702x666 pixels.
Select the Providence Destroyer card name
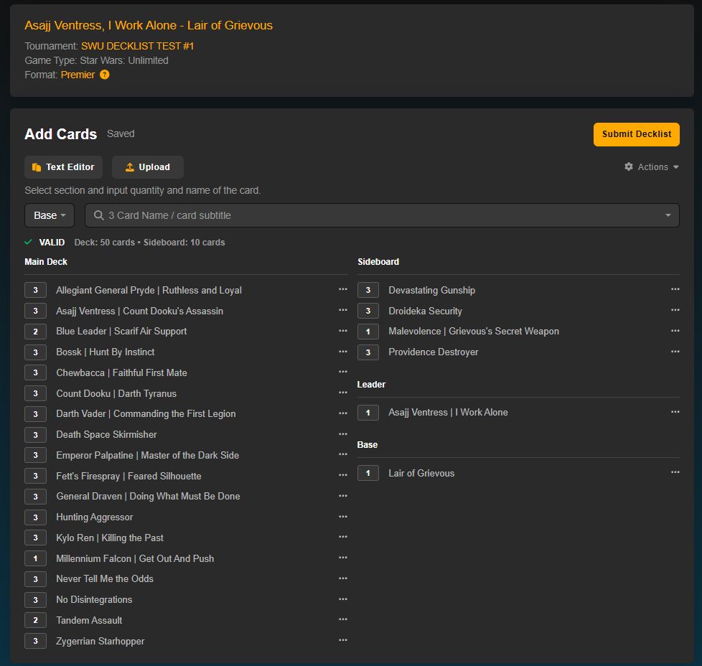pyautogui.click(x=434, y=352)
